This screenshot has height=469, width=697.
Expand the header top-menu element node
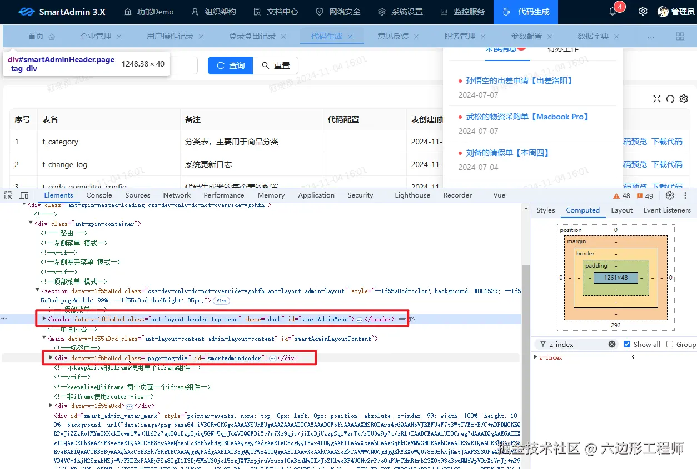(44, 319)
